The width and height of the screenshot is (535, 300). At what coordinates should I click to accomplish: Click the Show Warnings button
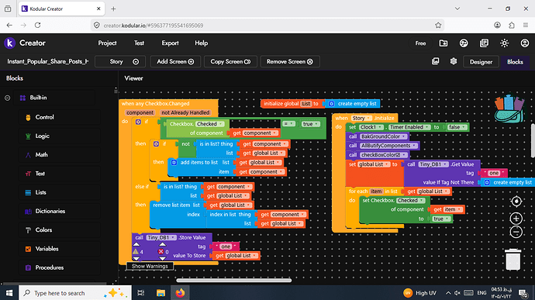coord(150,266)
